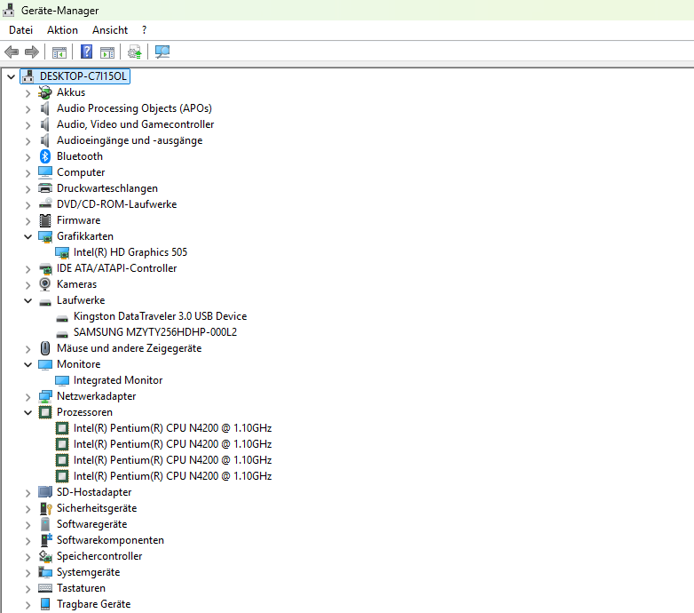Click the Tastaturen keyboard icon
This screenshot has width=694, height=613.
(x=45, y=588)
